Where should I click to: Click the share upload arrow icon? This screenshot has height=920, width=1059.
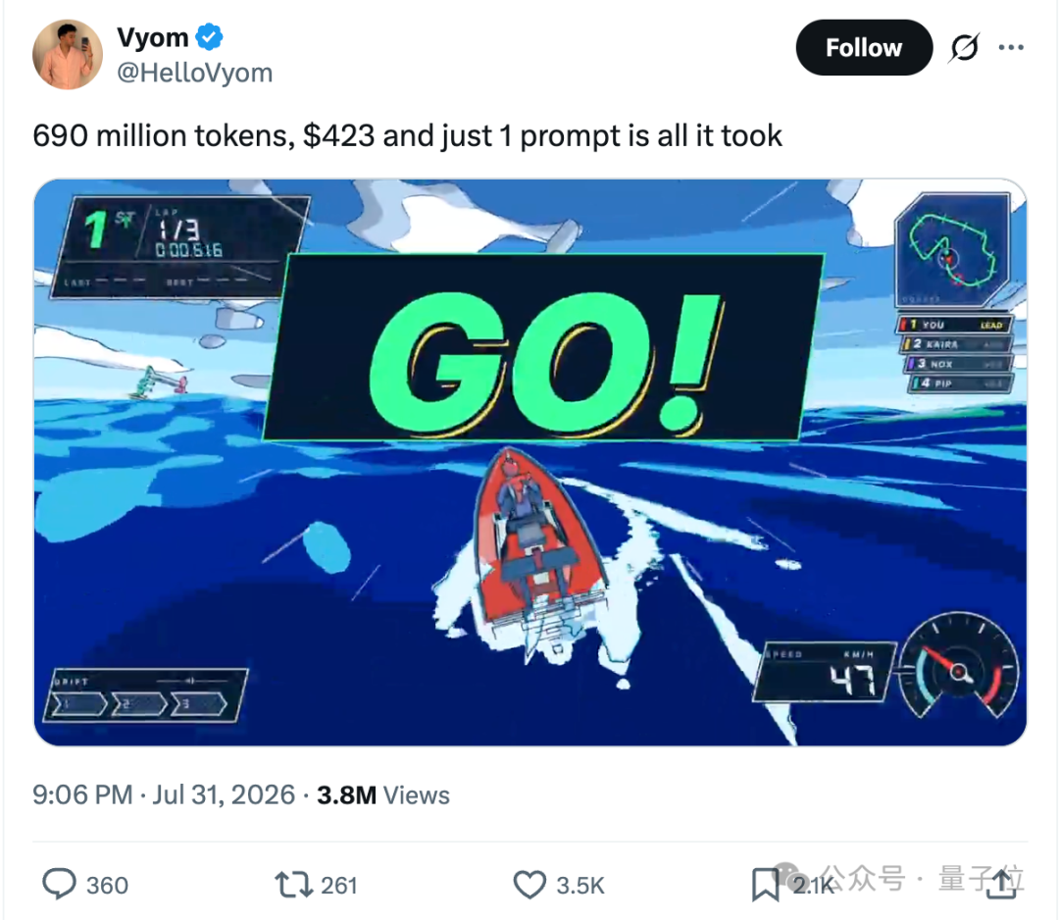[x=1001, y=884]
